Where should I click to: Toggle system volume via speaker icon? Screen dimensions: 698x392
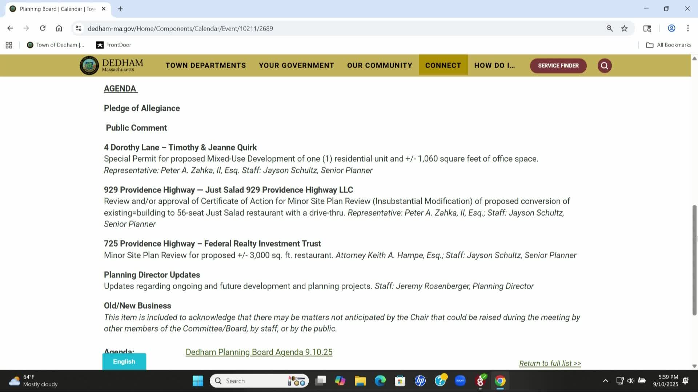630,381
